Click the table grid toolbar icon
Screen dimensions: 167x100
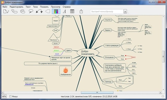point(72,11)
